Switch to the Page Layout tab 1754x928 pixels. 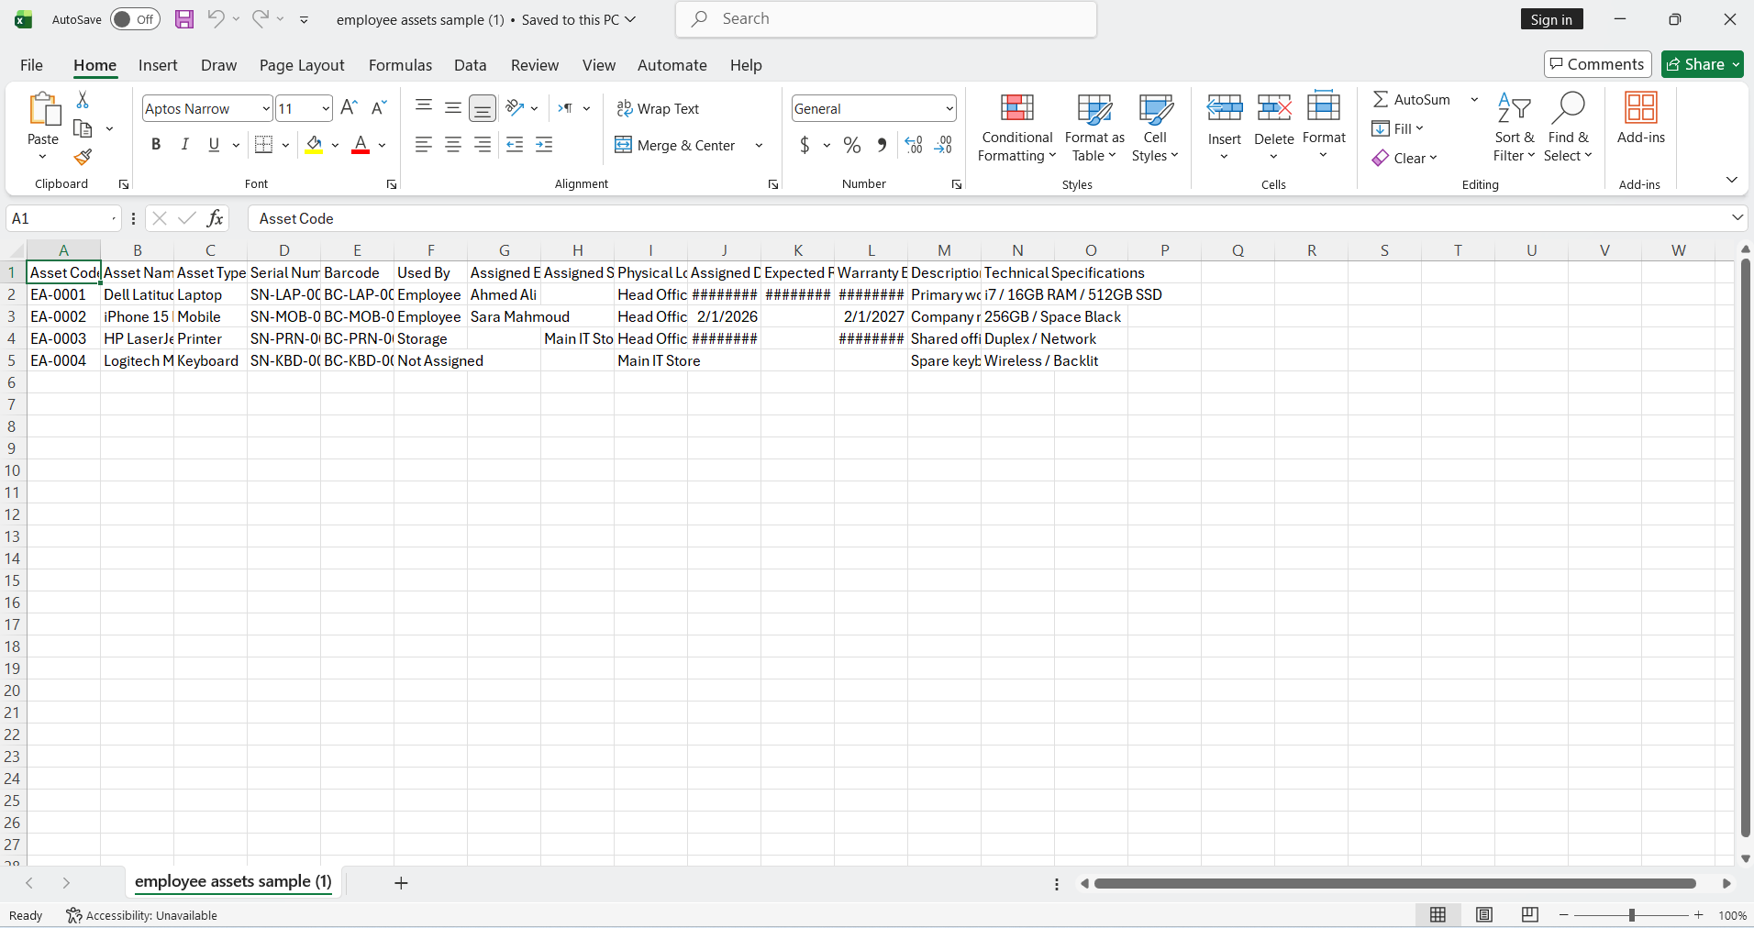point(302,65)
